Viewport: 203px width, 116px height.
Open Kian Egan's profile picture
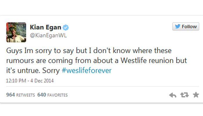click(x=16, y=32)
